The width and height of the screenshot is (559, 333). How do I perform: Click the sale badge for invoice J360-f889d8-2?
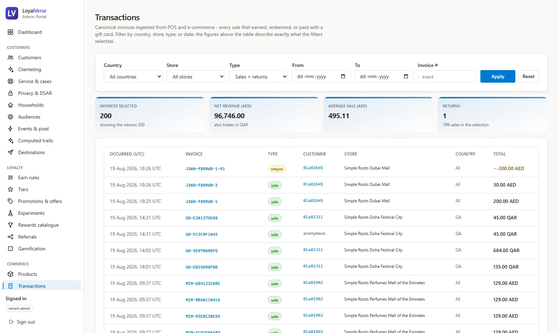tap(275, 185)
